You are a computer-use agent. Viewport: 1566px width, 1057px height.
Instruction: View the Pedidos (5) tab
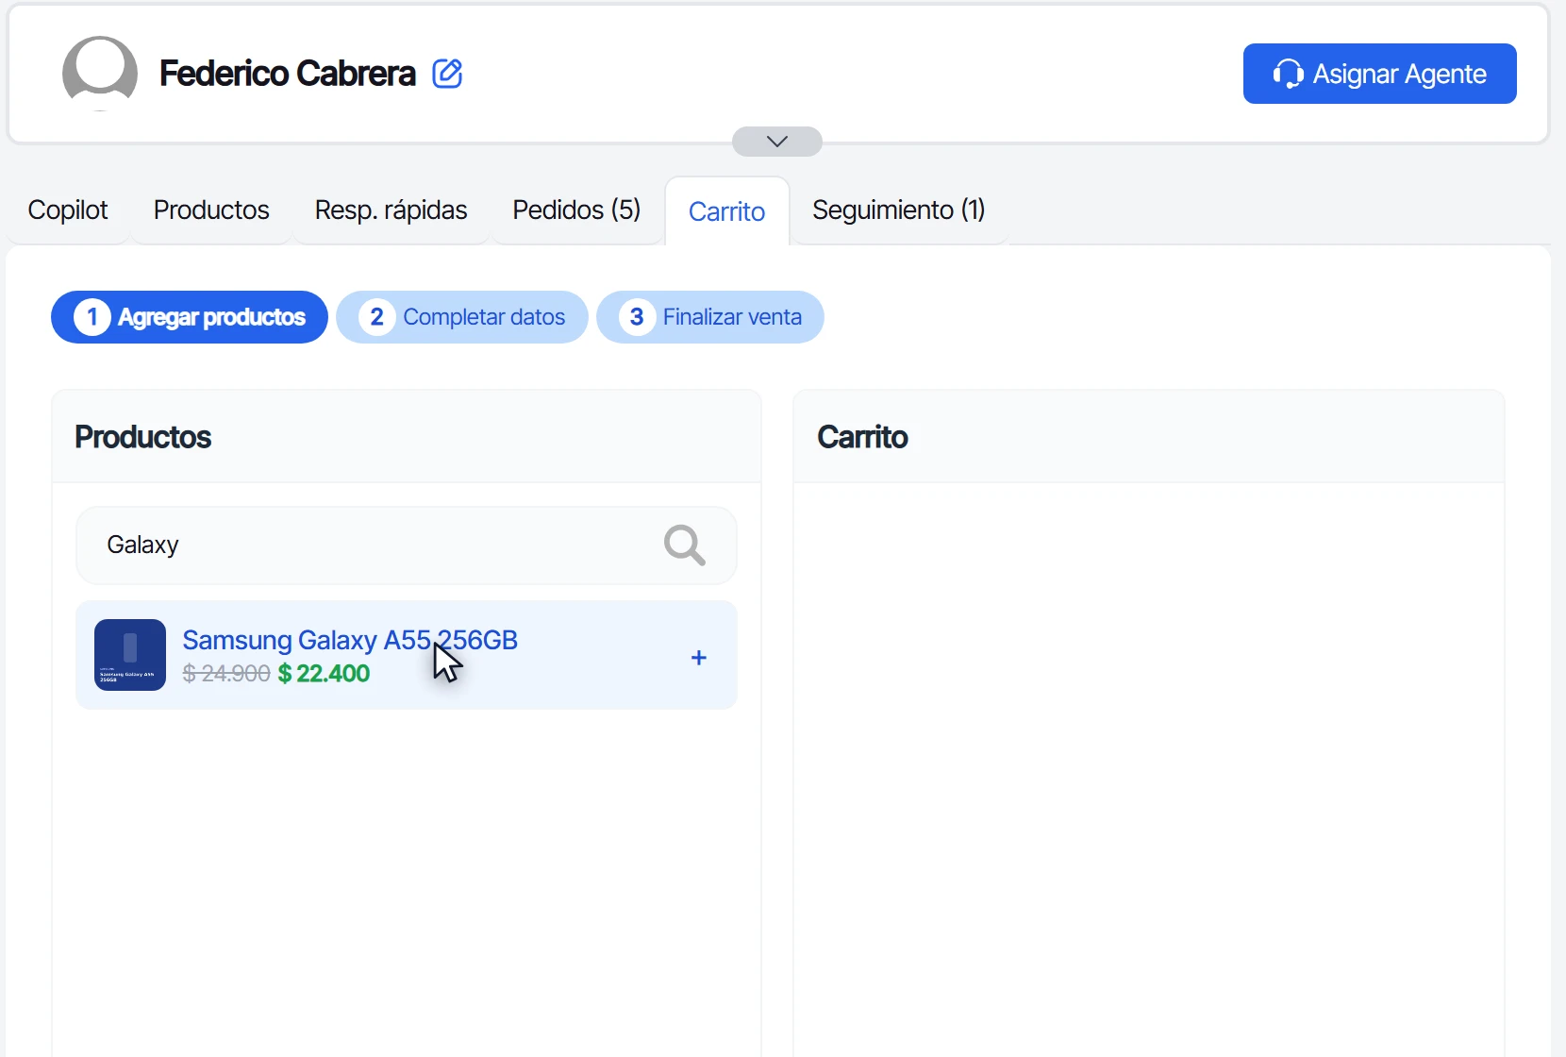[x=576, y=210]
